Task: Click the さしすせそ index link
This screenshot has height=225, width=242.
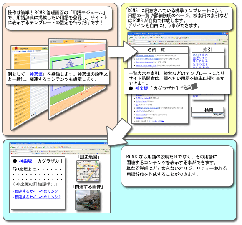Action: [200, 61]
